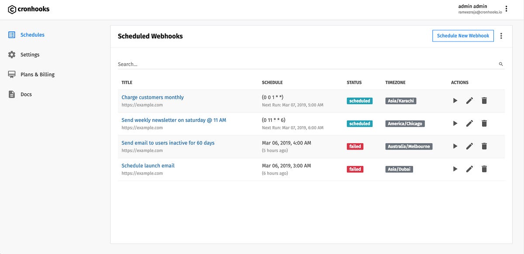Screen dimensions: 524x254
Task: Run the "Send email to users inactive" webhook
Action: 455,146
